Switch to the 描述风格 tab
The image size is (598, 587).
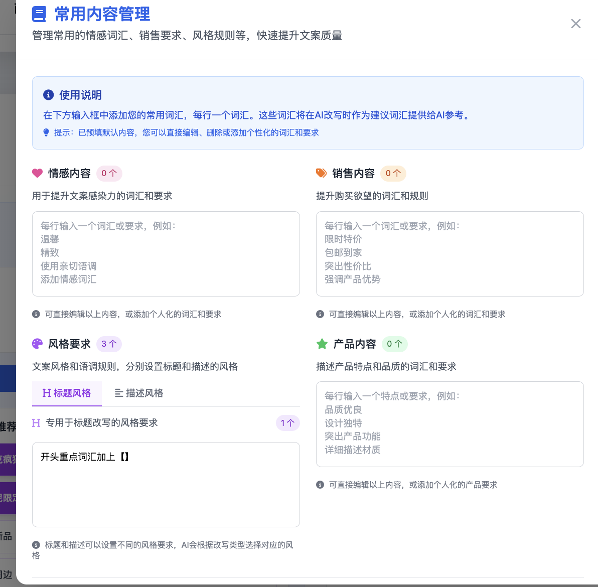pyautogui.click(x=139, y=393)
